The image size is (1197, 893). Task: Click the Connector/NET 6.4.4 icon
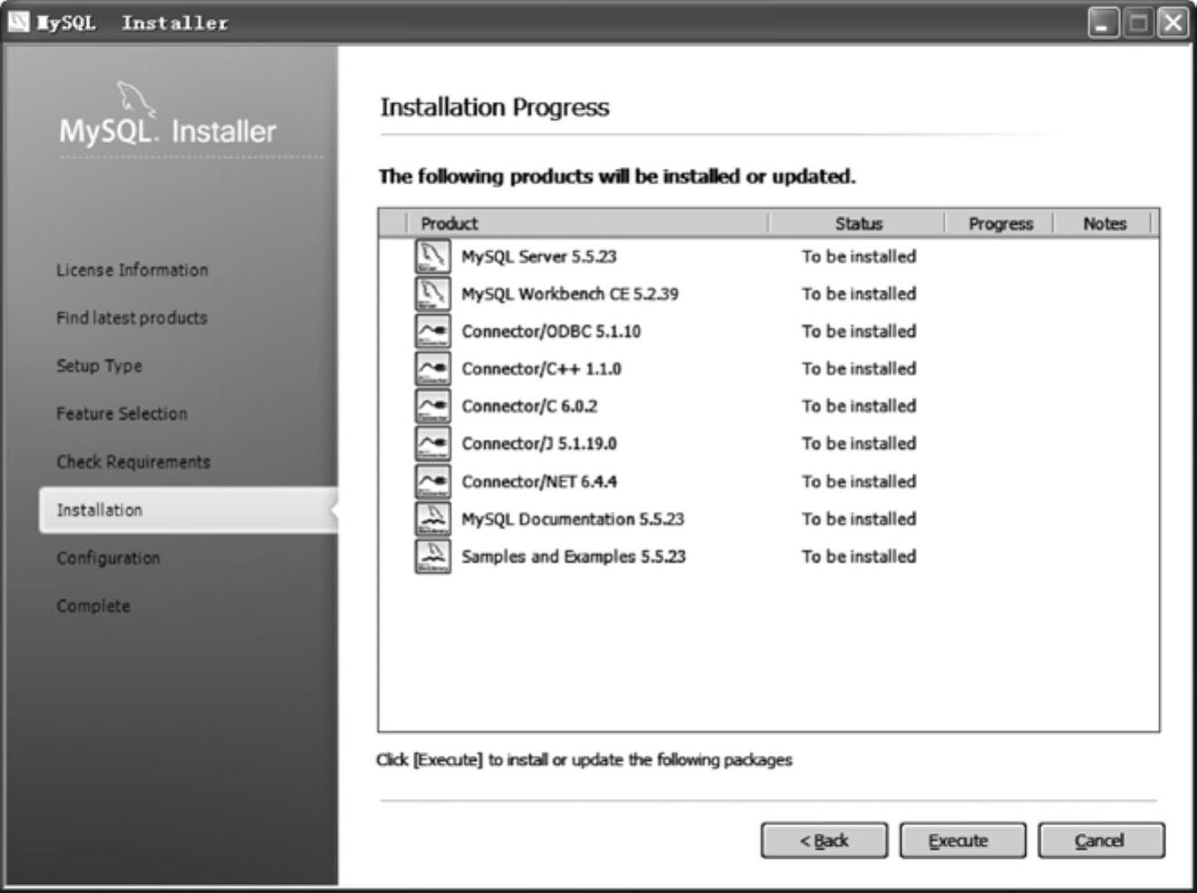coord(433,481)
